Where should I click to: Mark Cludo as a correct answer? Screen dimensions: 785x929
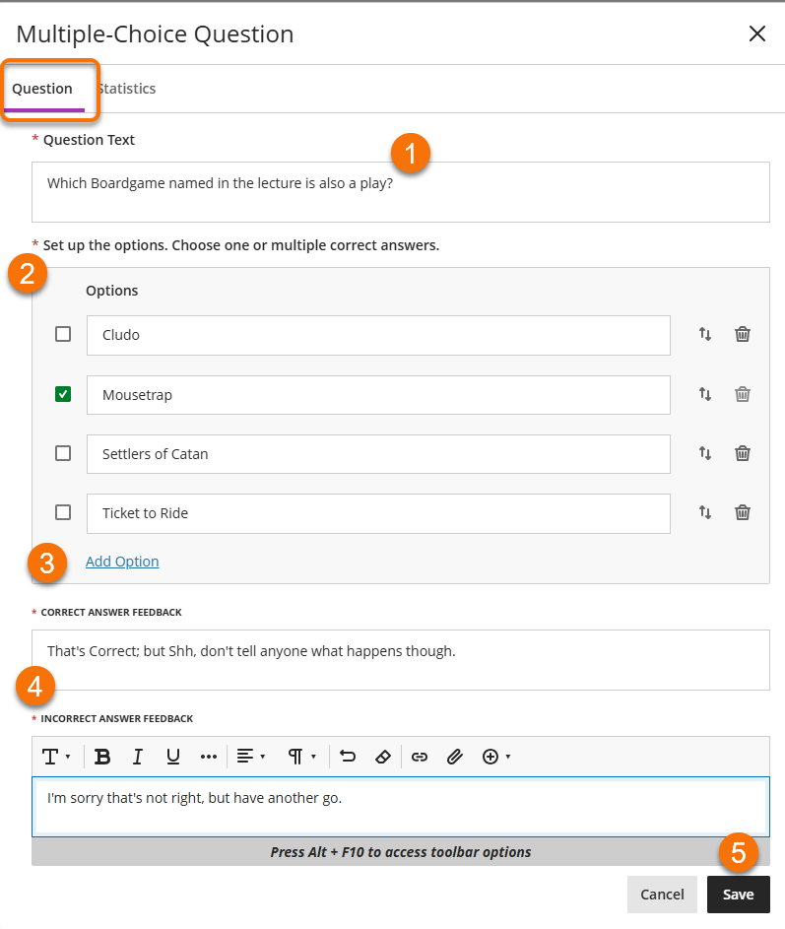(x=63, y=334)
